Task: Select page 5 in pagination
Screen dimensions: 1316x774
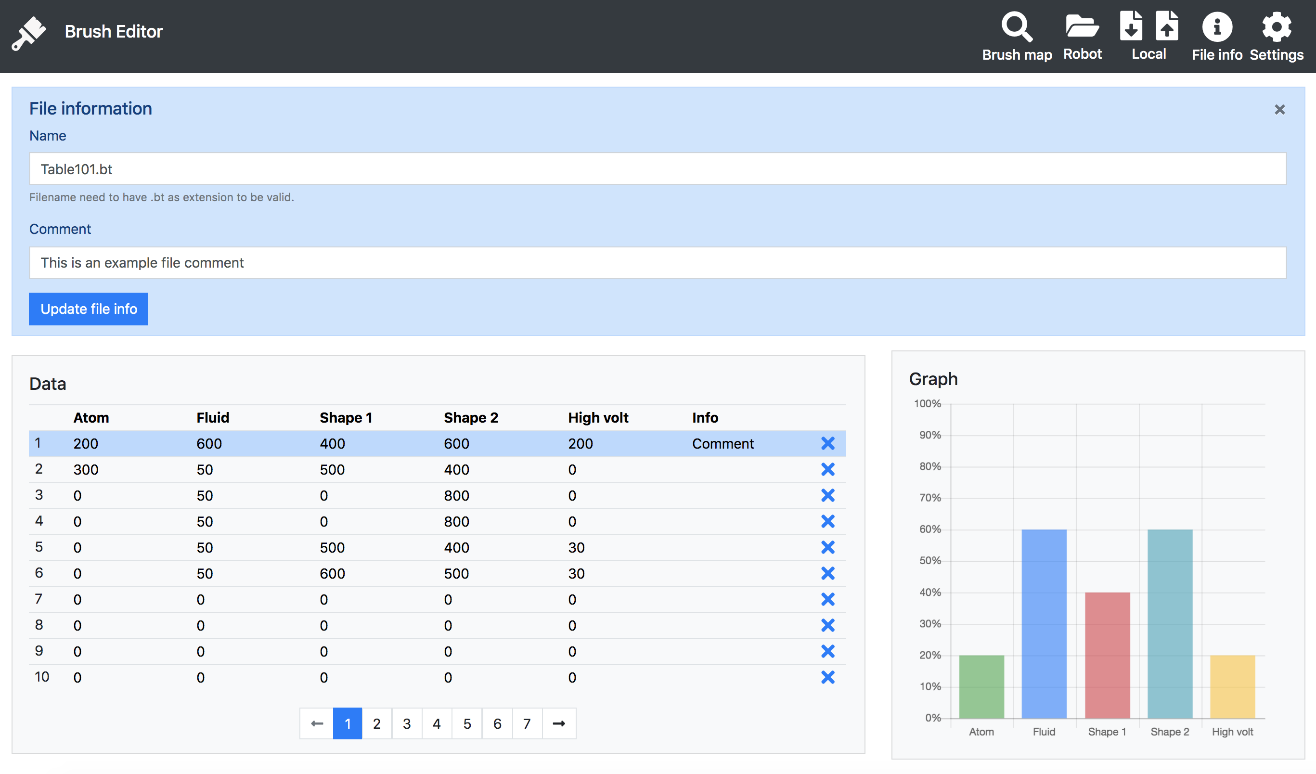Action: pos(467,723)
